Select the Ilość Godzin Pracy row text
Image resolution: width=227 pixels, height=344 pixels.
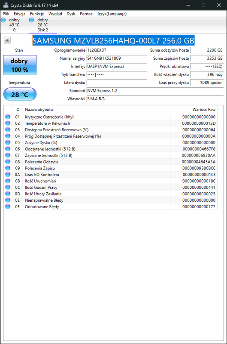41,187
